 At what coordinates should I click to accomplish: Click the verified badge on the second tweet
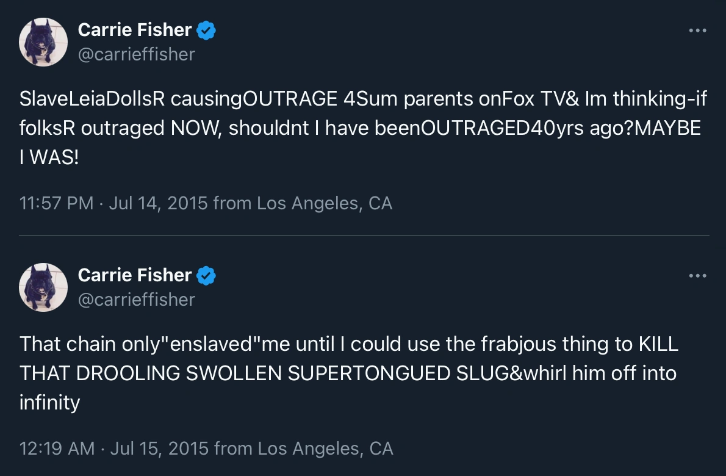coord(207,275)
